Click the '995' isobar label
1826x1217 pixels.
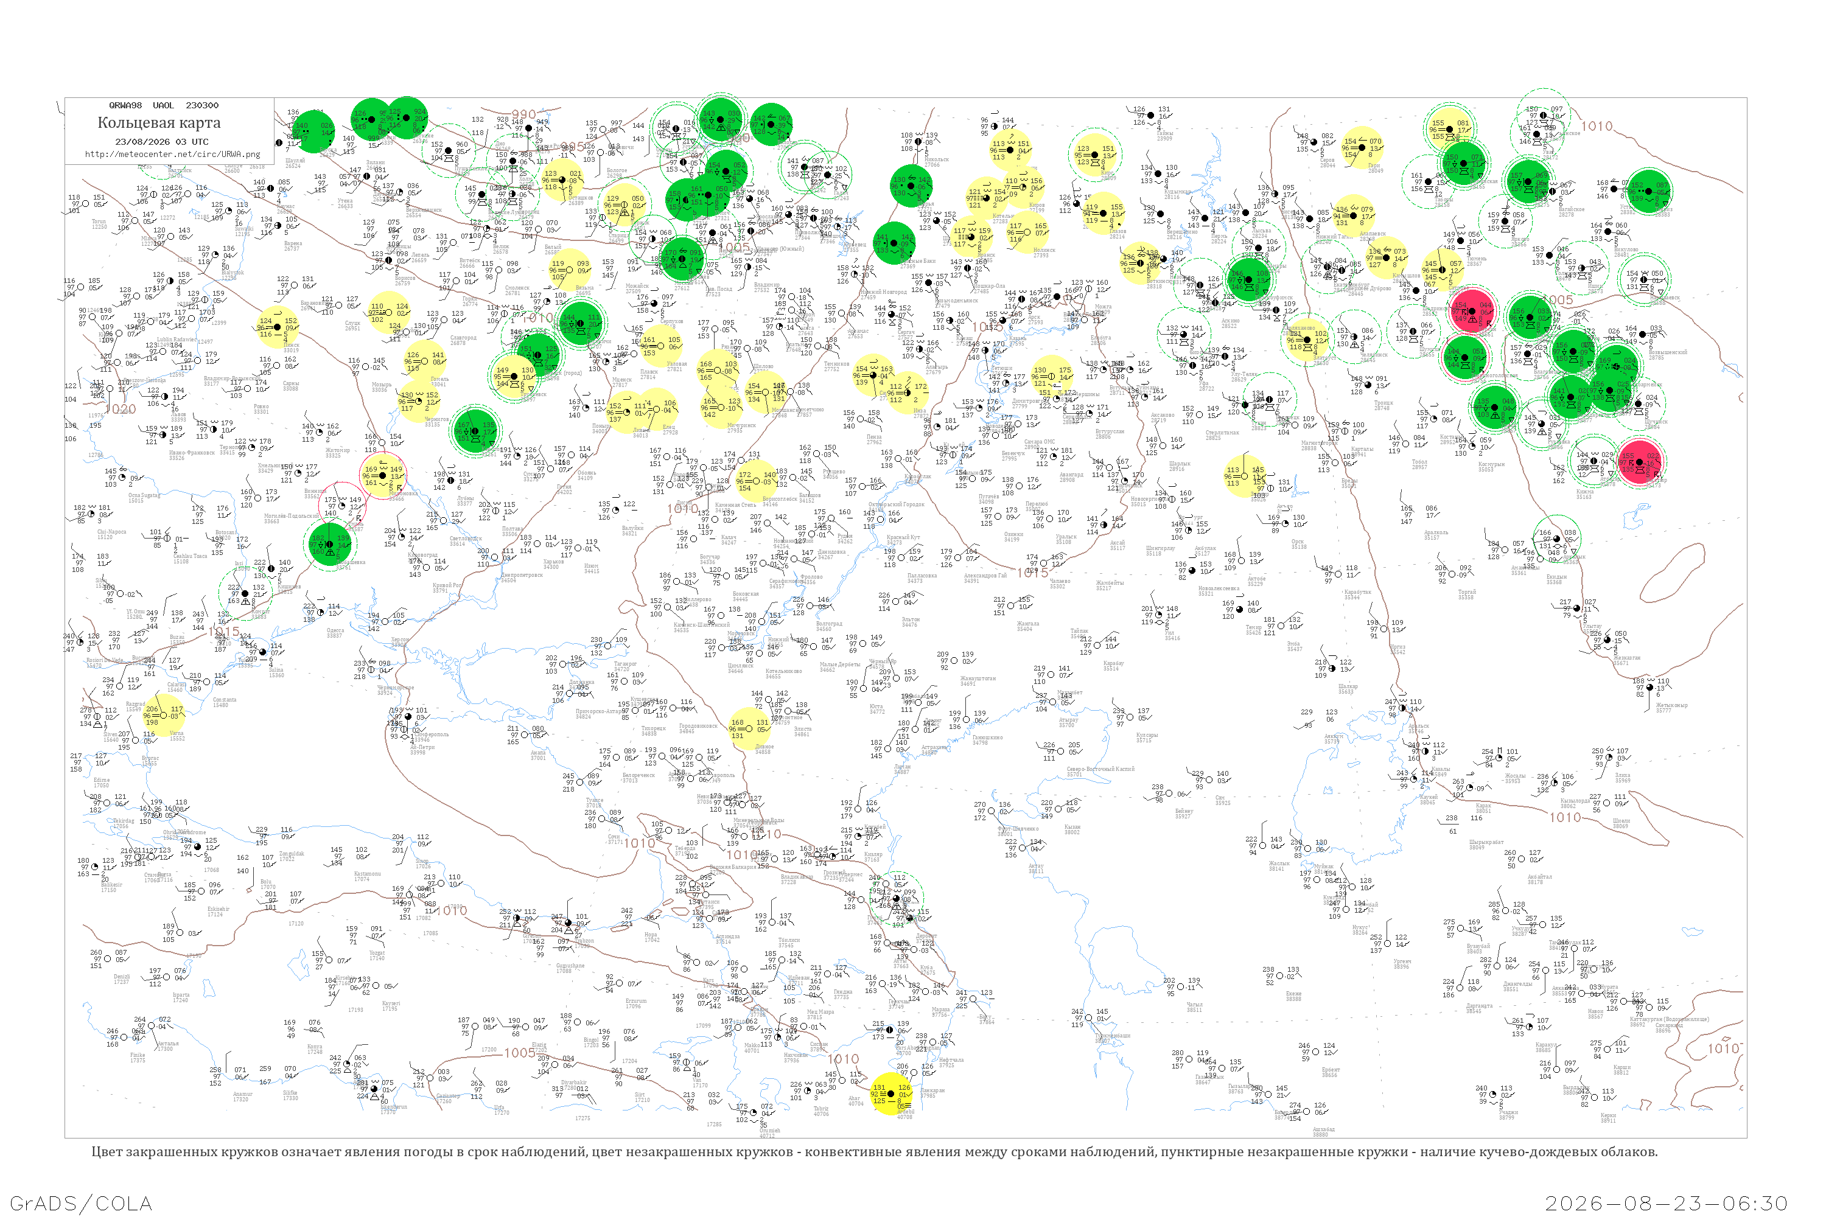click(x=572, y=147)
